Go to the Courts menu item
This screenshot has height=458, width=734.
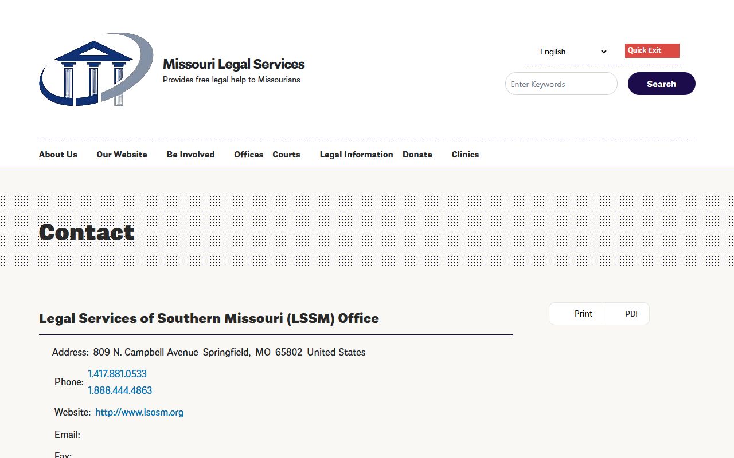tap(286, 155)
